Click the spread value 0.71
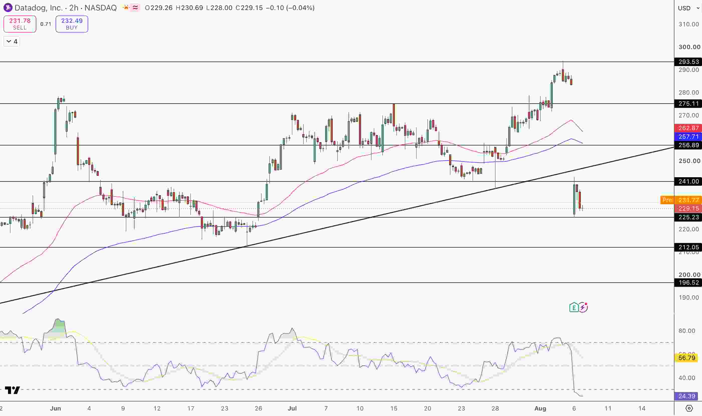Image resolution: width=702 pixels, height=416 pixels. tap(46, 24)
